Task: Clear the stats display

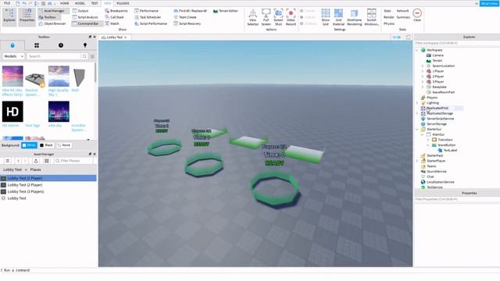Action: click(417, 15)
